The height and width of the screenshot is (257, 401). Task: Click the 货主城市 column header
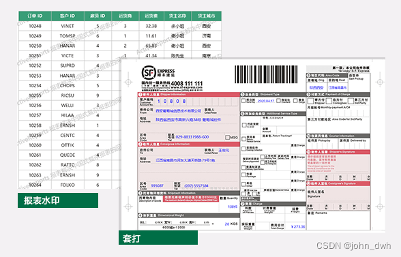(x=207, y=16)
